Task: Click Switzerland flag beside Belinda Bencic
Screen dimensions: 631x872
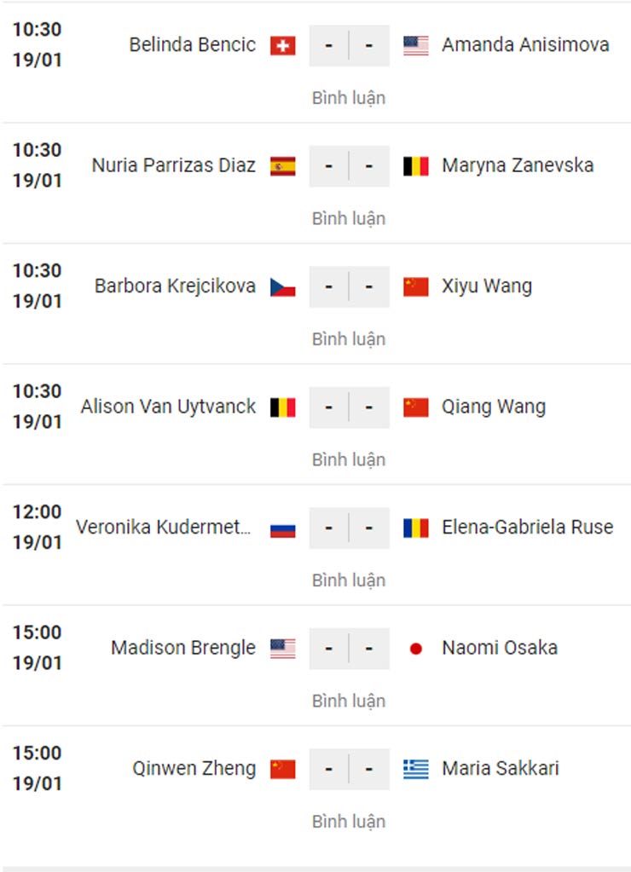Action: pos(282,46)
